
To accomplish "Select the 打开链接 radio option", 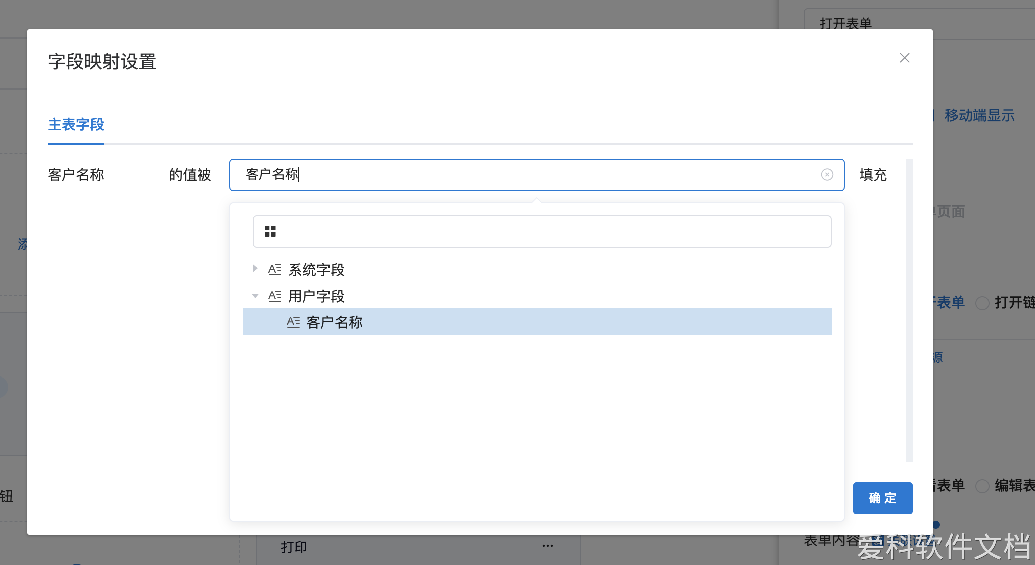I will [982, 303].
